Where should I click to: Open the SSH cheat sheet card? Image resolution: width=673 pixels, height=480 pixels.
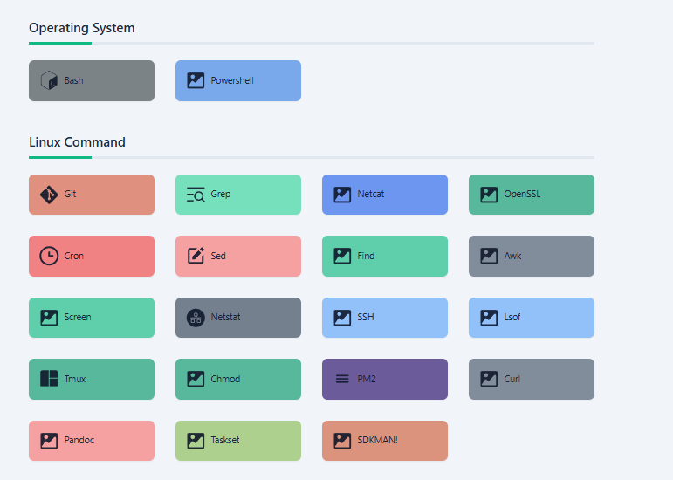coord(385,318)
